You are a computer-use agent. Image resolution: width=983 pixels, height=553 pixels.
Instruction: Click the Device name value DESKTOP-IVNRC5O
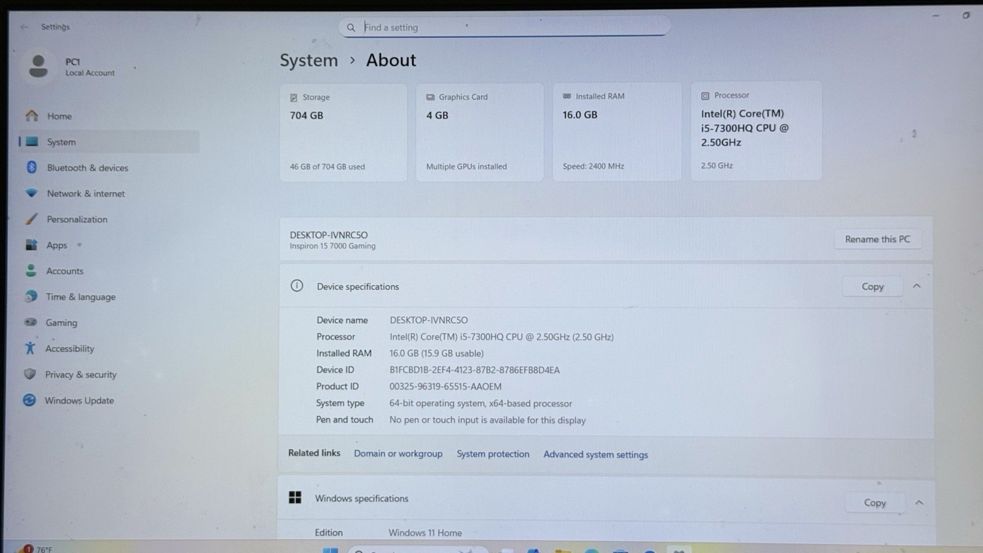coord(429,320)
